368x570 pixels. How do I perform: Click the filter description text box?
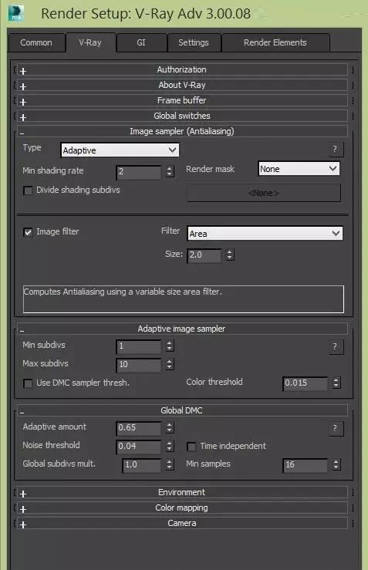click(184, 299)
